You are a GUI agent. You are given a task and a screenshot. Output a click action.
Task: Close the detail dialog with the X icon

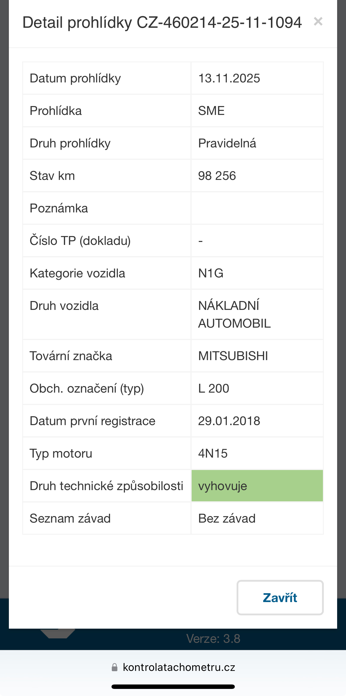318,22
